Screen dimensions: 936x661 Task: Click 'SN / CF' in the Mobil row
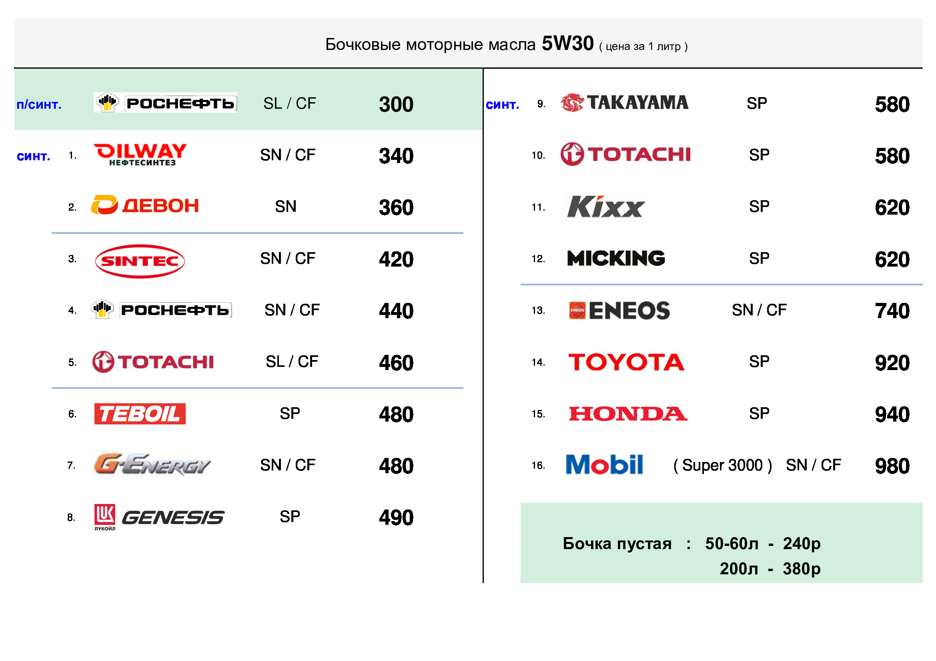(x=813, y=465)
